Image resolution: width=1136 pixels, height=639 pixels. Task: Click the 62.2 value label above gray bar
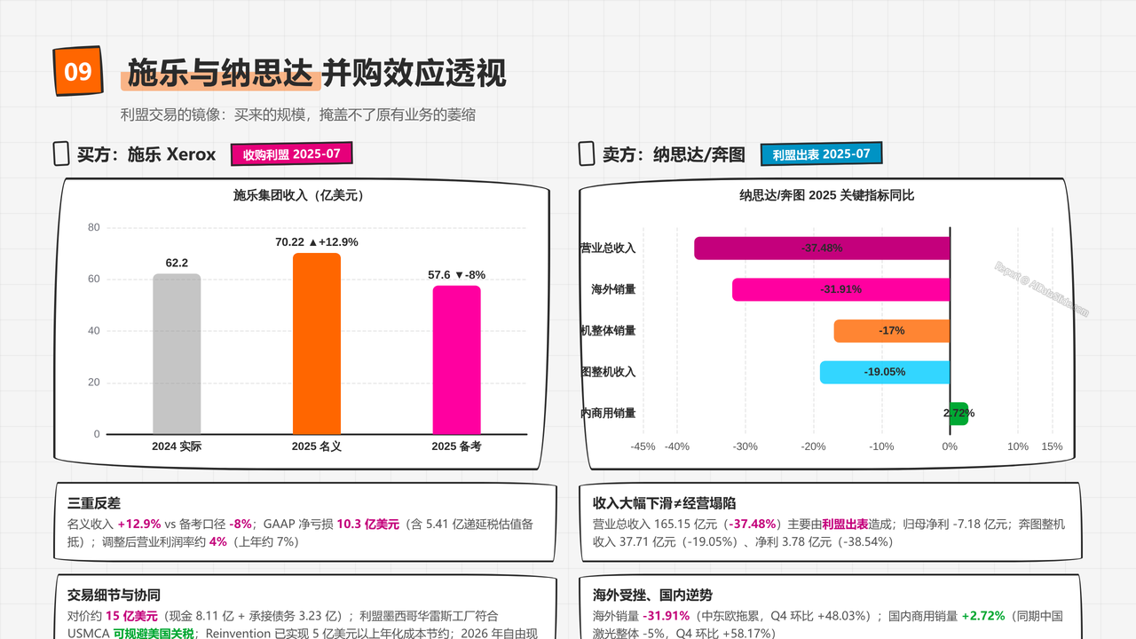[x=177, y=263]
